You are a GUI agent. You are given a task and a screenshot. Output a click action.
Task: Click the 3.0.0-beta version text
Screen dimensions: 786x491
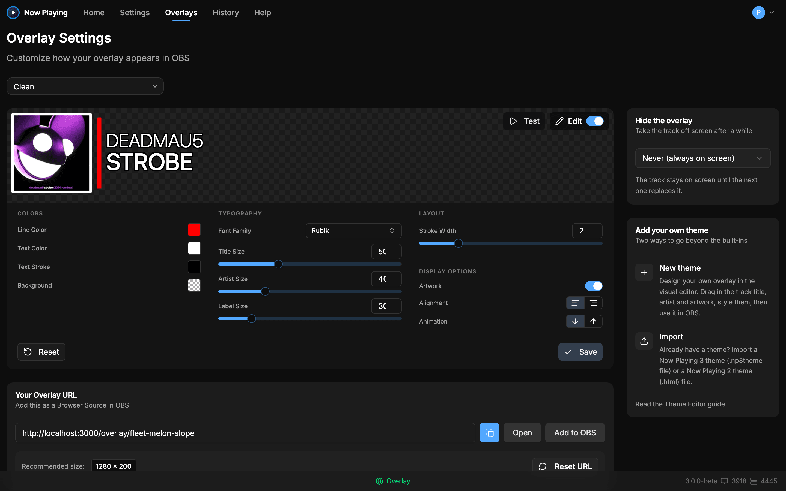[701, 481]
